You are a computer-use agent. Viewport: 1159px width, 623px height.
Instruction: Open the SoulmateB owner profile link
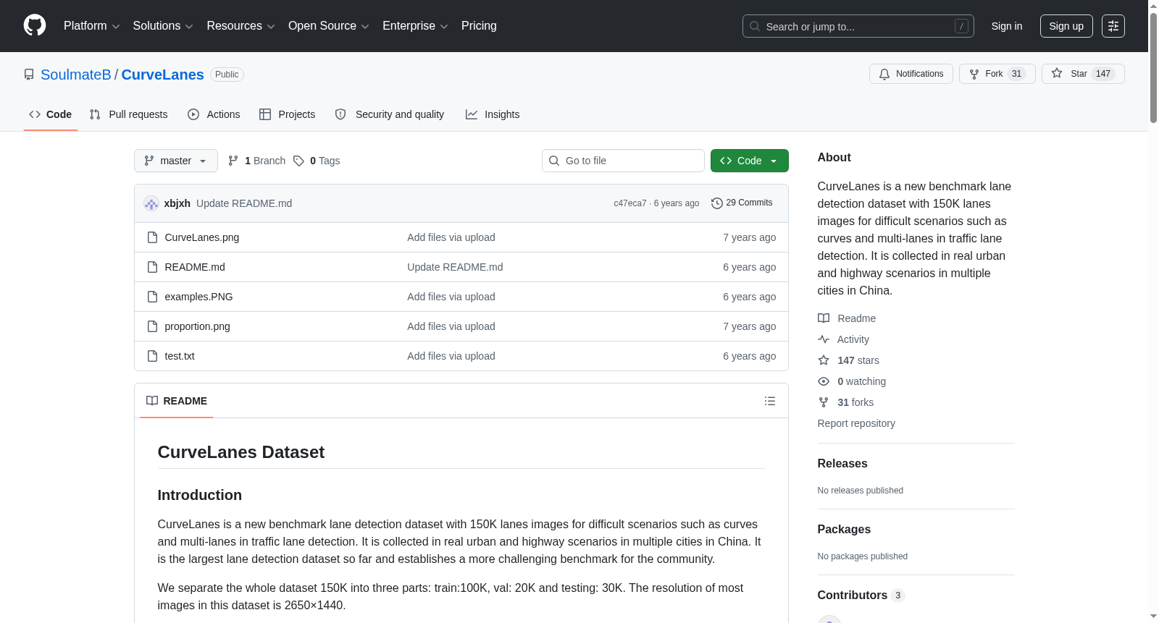tap(76, 75)
